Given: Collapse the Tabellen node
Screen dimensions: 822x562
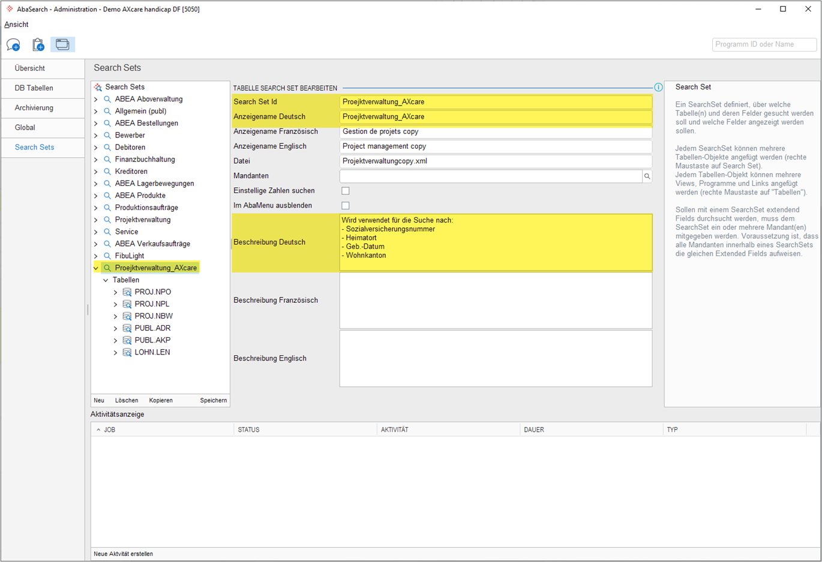Looking at the screenshot, I should pyautogui.click(x=106, y=280).
